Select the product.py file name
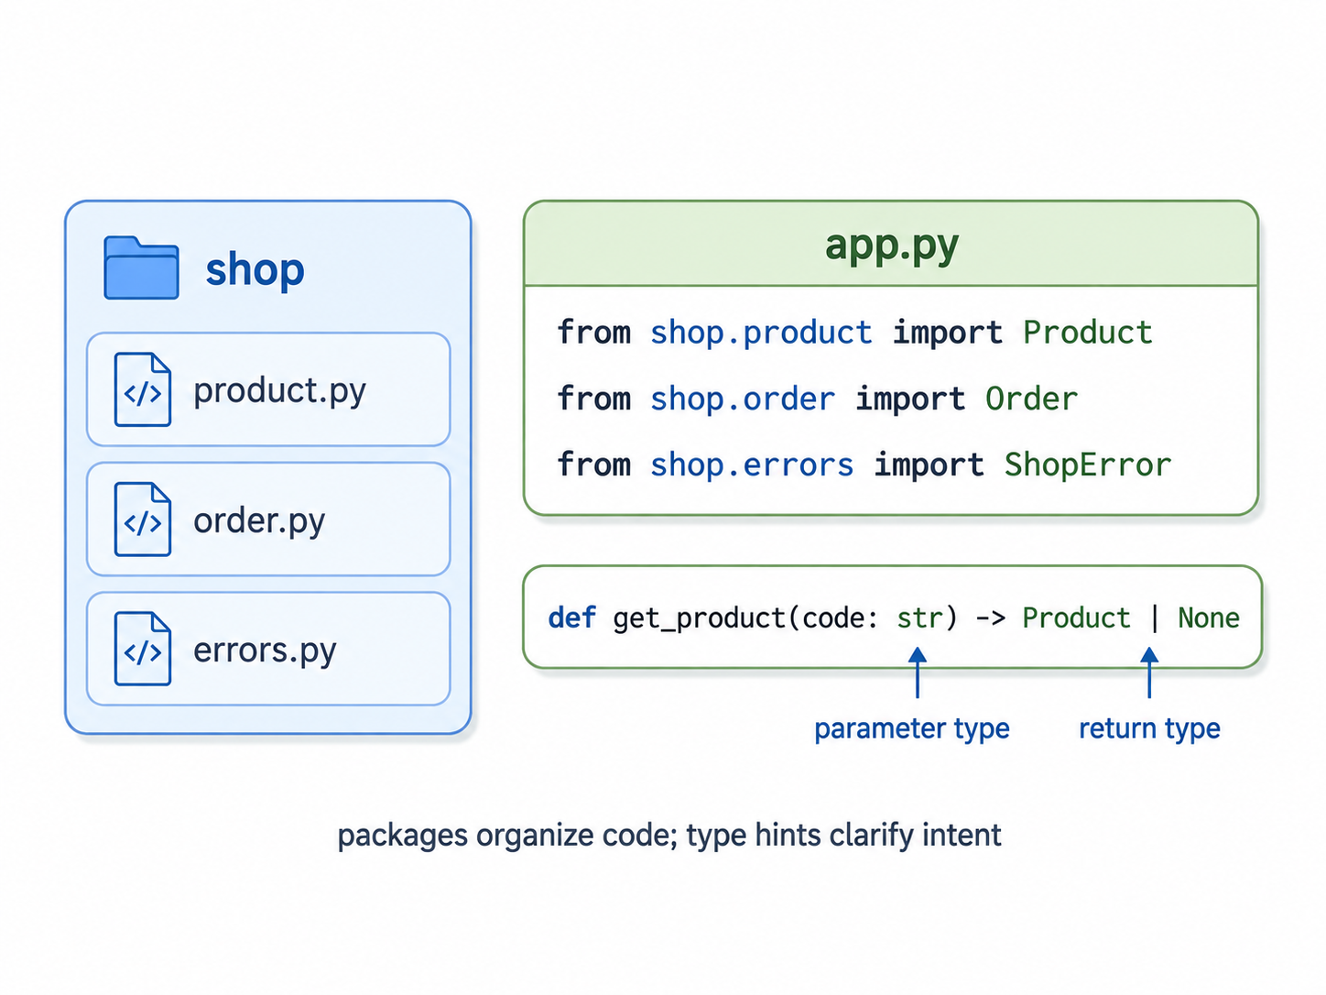 tap(279, 392)
